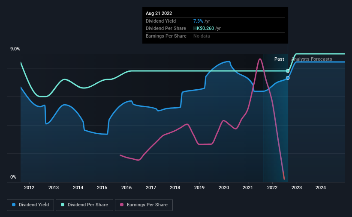Toggle the Earnings Per Share legend button

coord(144,205)
